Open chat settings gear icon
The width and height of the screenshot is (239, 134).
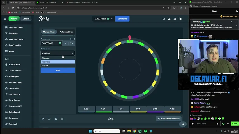(228, 123)
